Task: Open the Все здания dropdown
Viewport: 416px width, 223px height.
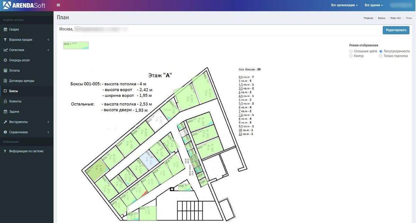Action: click(x=374, y=5)
